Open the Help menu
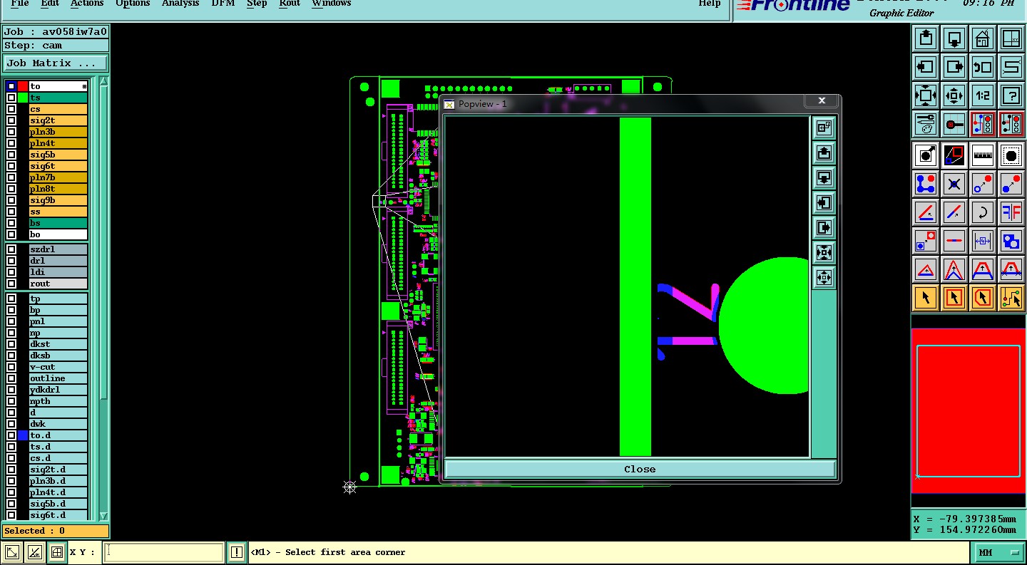 pyautogui.click(x=709, y=4)
